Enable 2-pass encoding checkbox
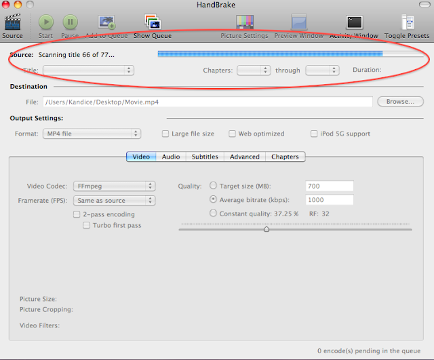434x360 pixels. tap(77, 214)
